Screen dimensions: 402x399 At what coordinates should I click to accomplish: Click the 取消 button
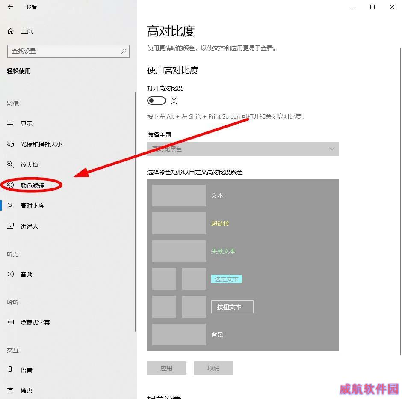tap(213, 368)
